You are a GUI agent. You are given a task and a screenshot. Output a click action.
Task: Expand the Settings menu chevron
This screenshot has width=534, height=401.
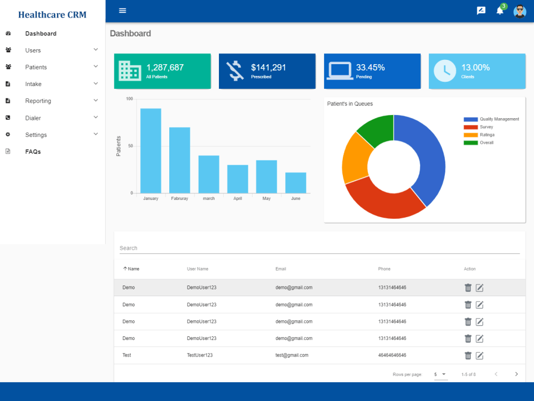tap(96, 134)
